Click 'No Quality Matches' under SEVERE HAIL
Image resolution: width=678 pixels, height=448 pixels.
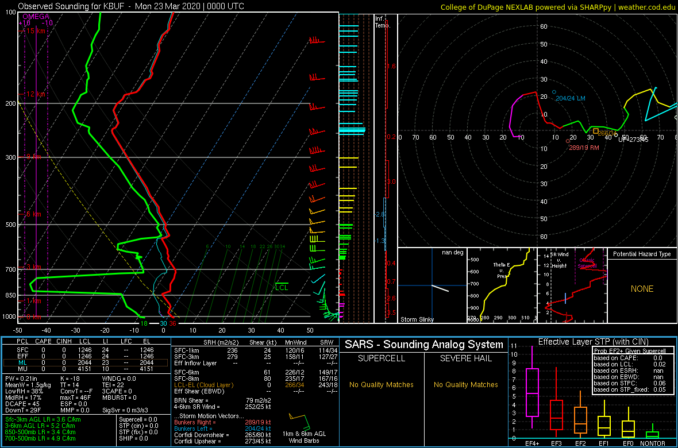(465, 384)
